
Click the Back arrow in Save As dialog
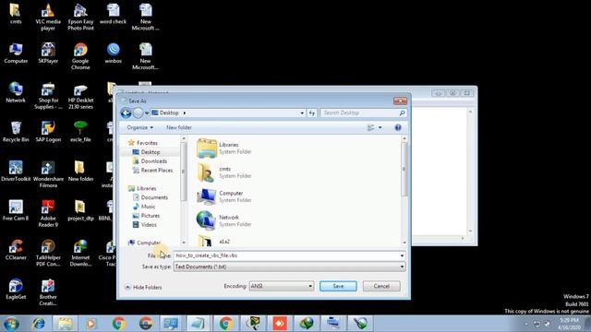[x=126, y=113]
